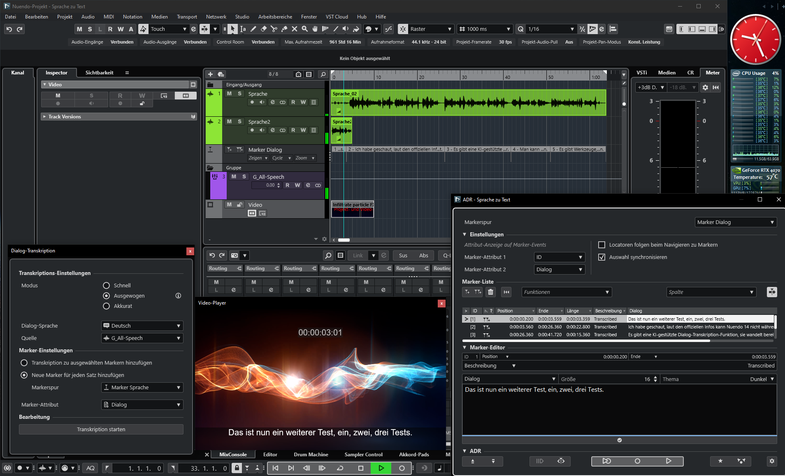
Task: Switch to the Sichtbarkeit tab
Action: pyautogui.click(x=99, y=73)
